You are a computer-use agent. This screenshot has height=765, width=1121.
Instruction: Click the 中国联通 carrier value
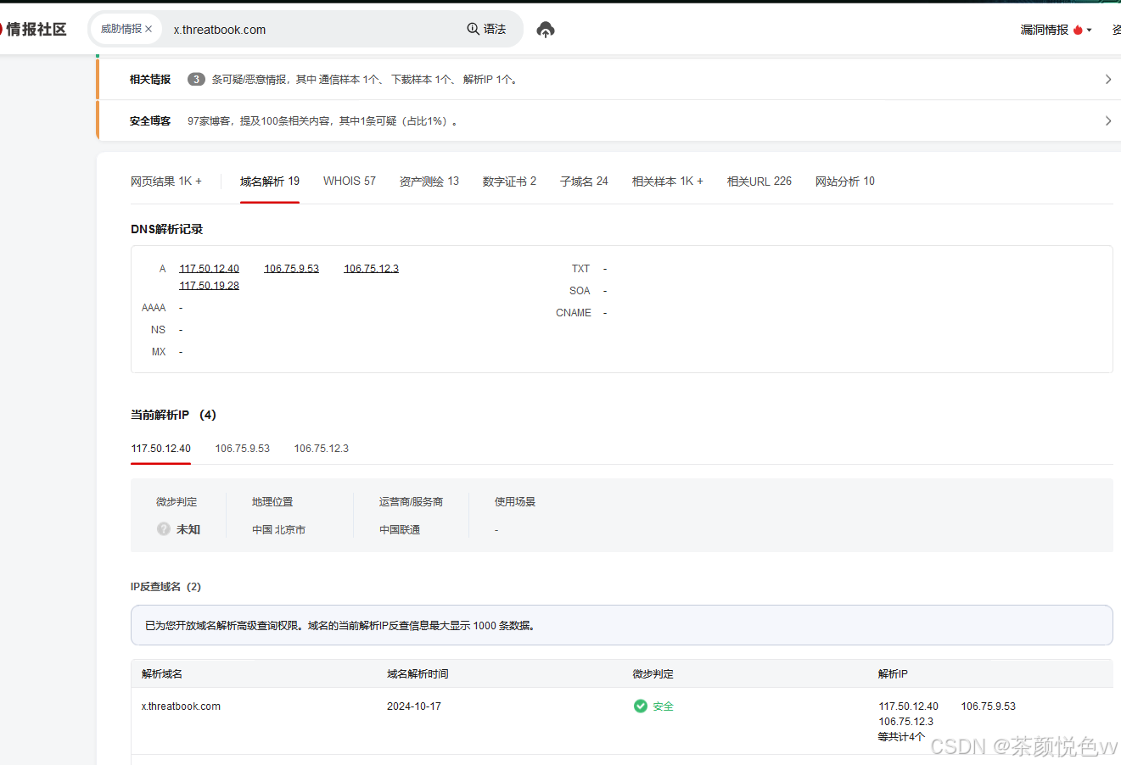click(x=400, y=530)
